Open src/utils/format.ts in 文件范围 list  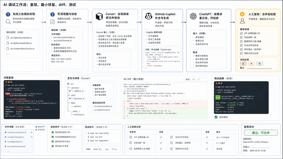click(15, 137)
